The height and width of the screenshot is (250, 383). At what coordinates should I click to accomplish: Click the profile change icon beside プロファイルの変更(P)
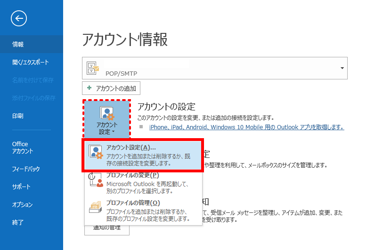point(96,180)
